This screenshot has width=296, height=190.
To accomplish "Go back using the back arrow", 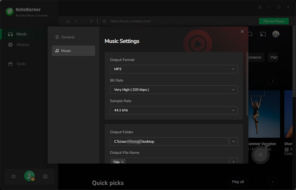I will 76,21.
